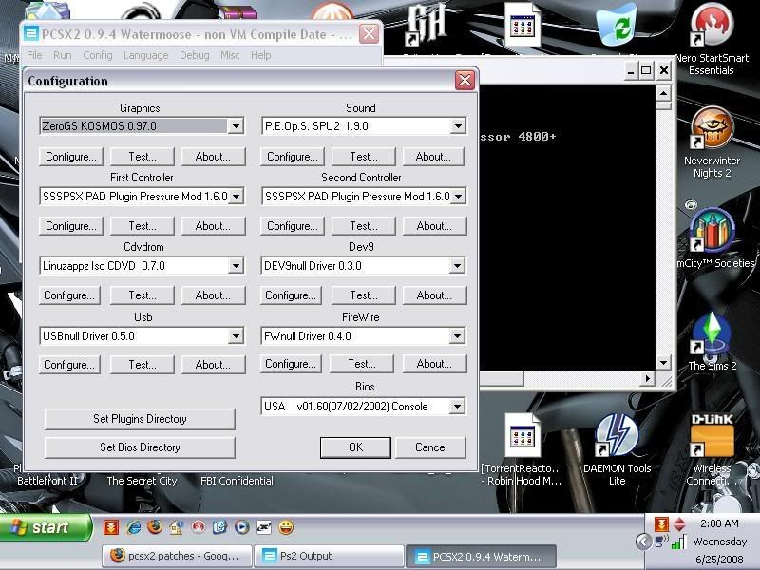The width and height of the screenshot is (760, 570).
Task: Select TorrentReactor Robin Hood desktop file
Action: (522, 449)
